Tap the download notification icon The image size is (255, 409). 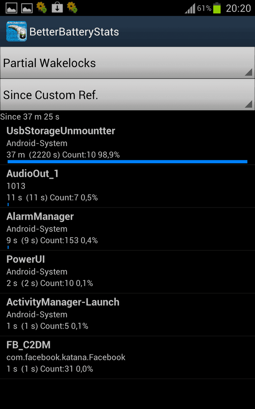57,8
